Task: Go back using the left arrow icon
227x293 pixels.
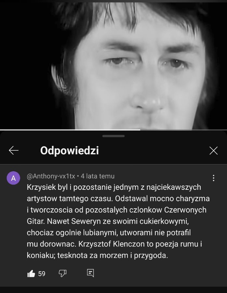Action: [x=14, y=150]
